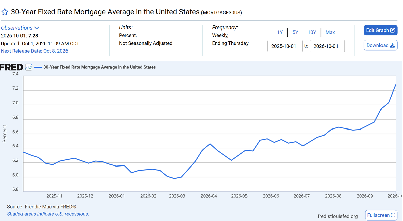Click the fred.stlouisfed.org text
403x221 pixels.
click(338, 216)
